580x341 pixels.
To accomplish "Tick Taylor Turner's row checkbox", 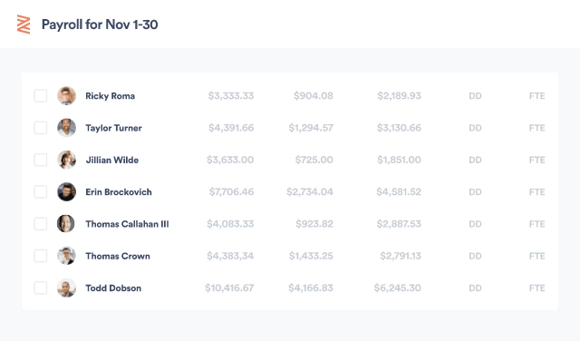I will [x=41, y=128].
